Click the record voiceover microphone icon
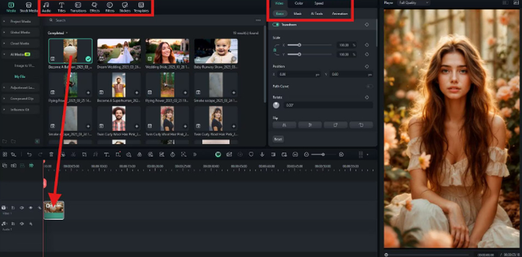 click(x=262, y=154)
